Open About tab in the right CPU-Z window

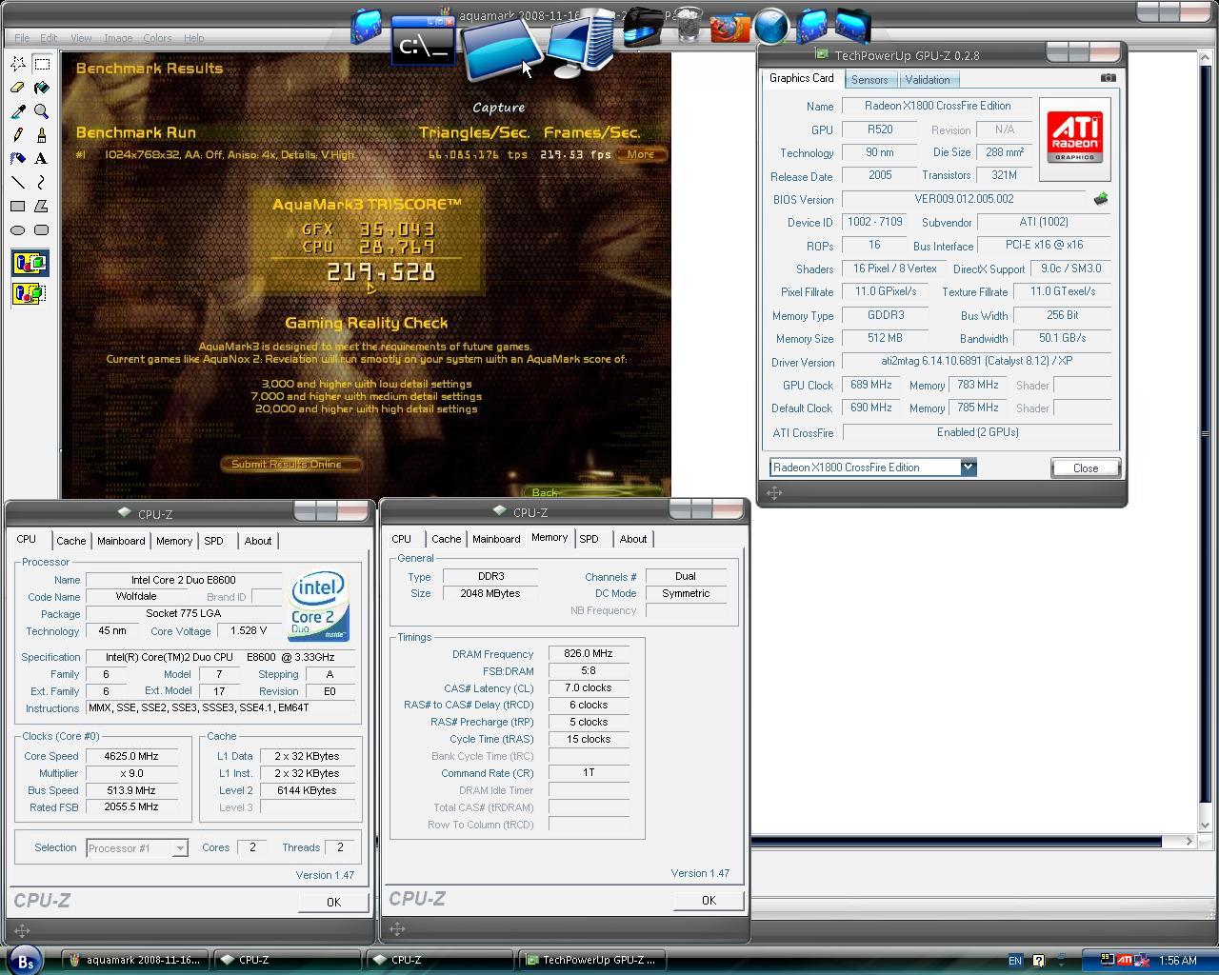click(632, 539)
